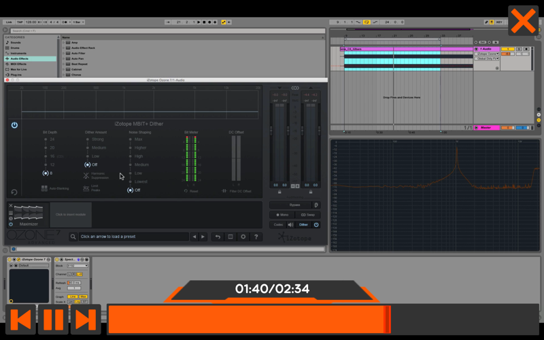Click the Ozone preset name field
This screenshot has height=340, width=544.
tap(133, 237)
